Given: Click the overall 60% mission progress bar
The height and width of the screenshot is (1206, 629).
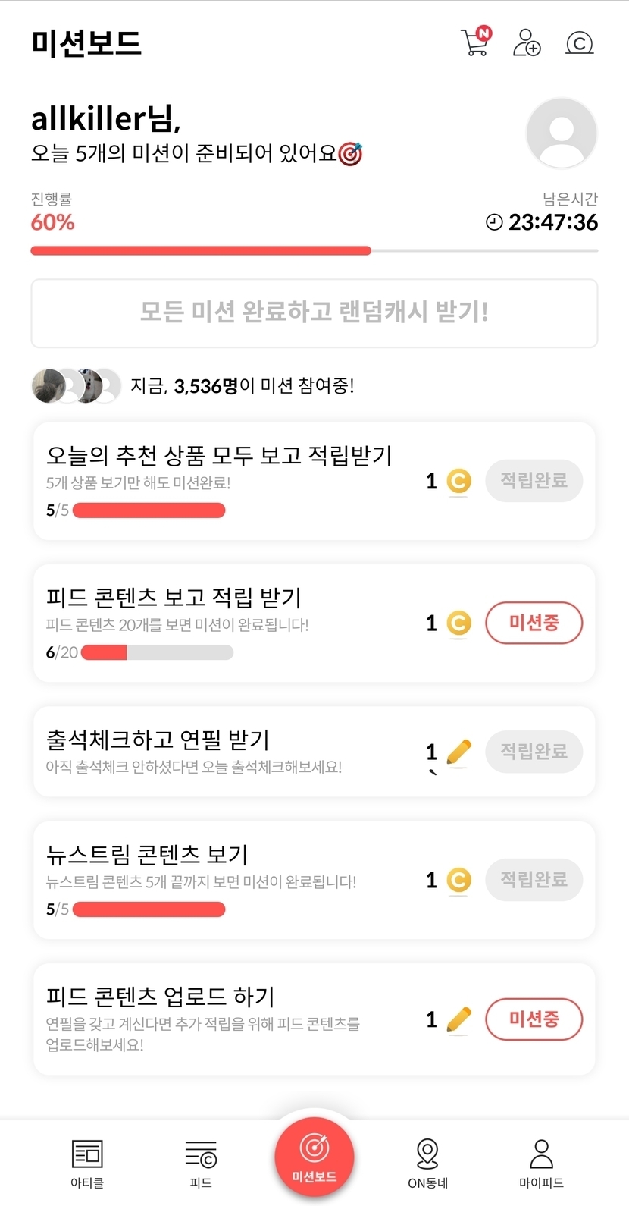Looking at the screenshot, I should point(314,250).
